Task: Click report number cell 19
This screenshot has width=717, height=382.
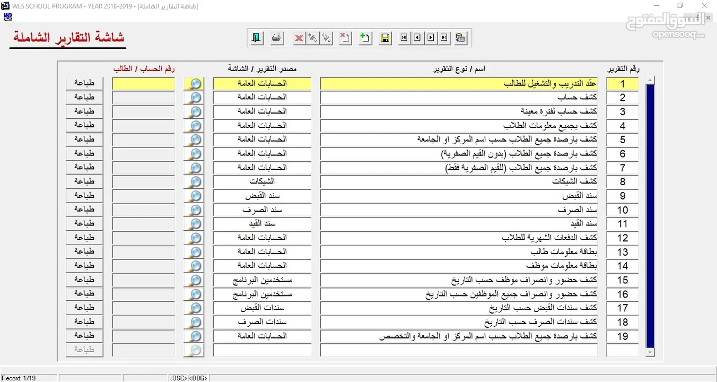Action: point(623,336)
